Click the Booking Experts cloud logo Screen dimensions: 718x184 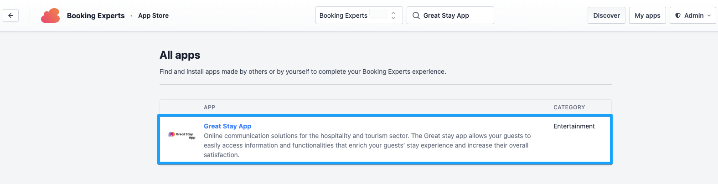click(50, 15)
